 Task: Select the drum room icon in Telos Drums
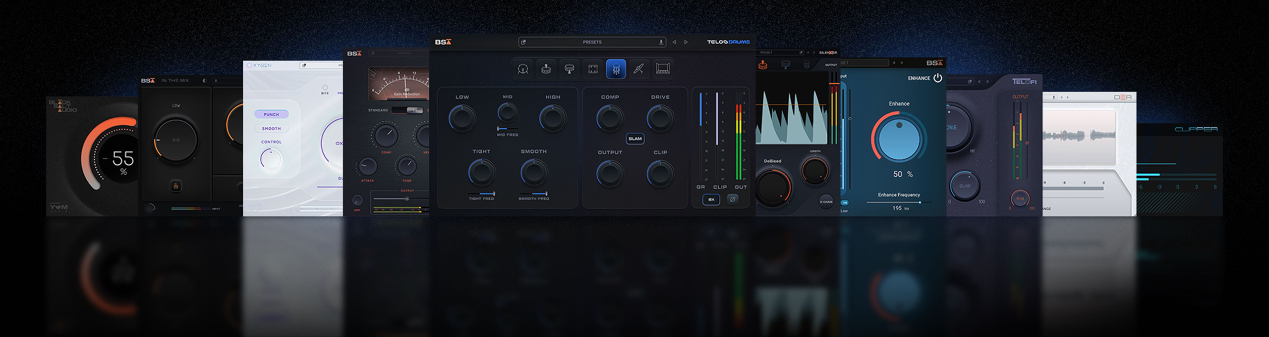pos(662,69)
